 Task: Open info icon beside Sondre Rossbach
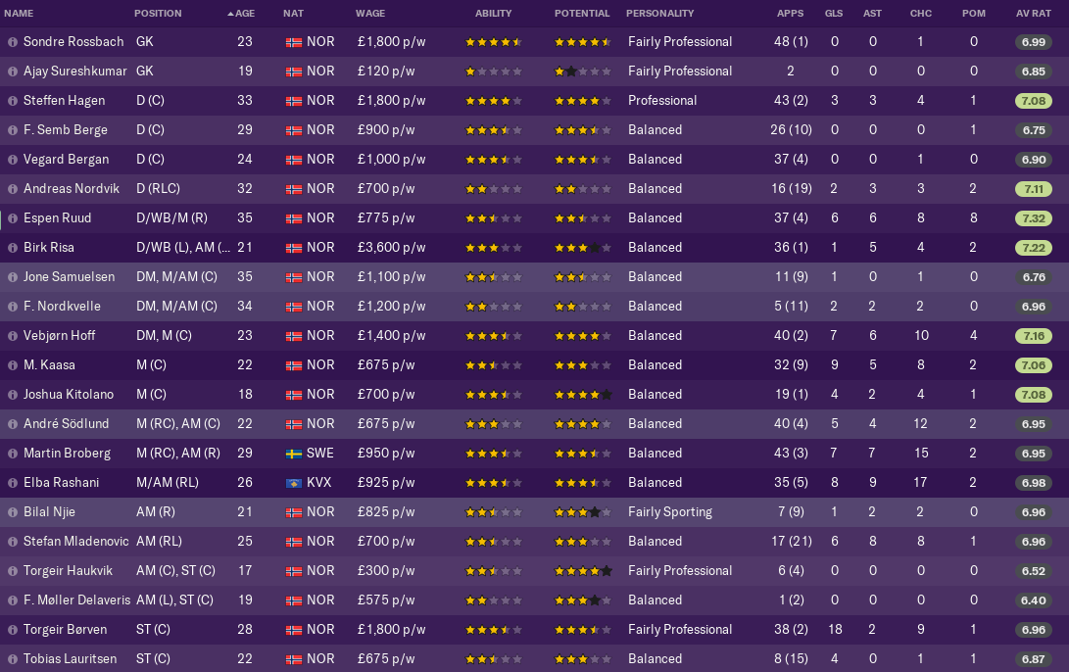[13, 42]
